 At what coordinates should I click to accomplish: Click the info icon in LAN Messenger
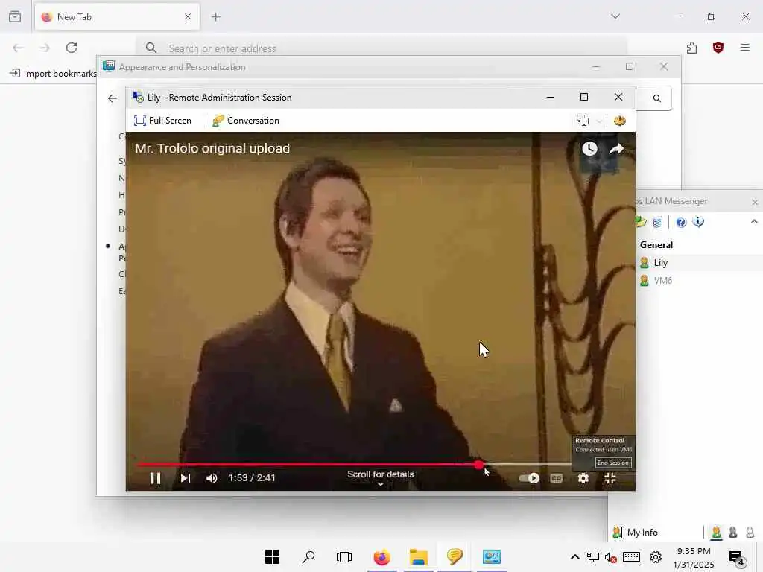(698, 222)
